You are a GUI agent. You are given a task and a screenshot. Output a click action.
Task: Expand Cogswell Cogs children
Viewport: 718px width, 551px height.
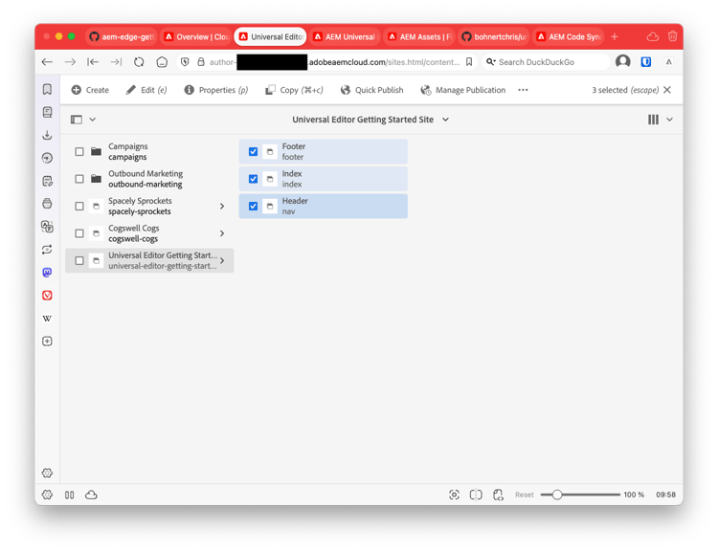click(x=222, y=233)
